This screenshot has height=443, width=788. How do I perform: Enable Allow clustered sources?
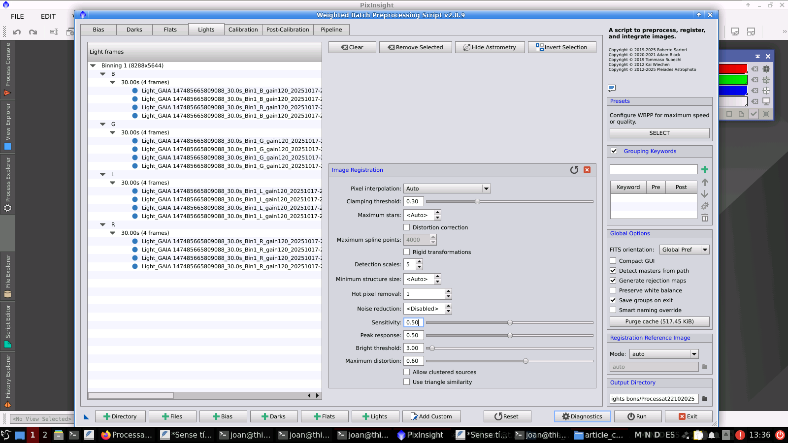[407, 372]
